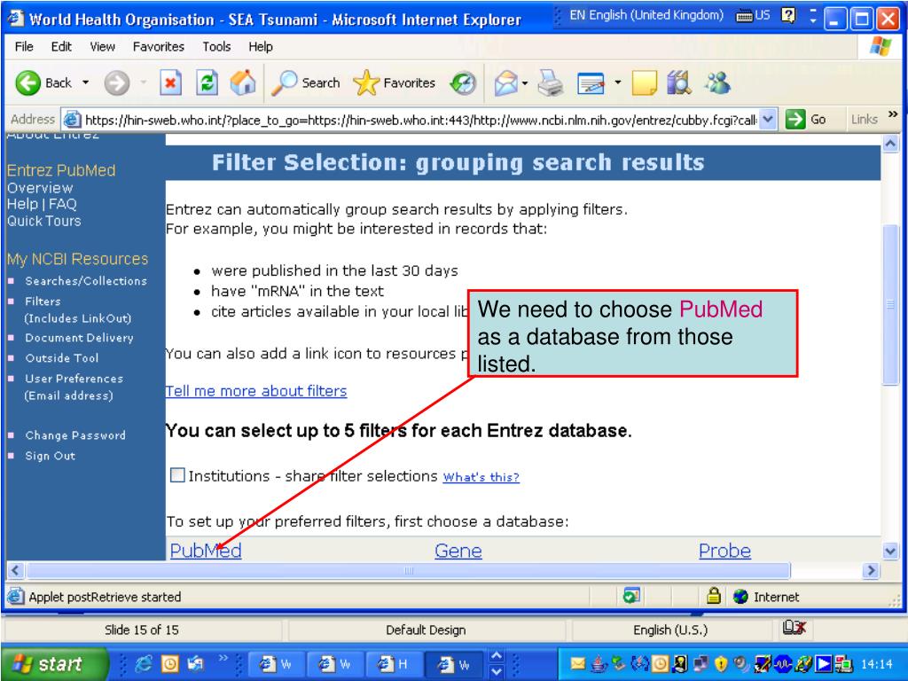Open Outside Tool sidebar item
The height and width of the screenshot is (681, 908).
[x=62, y=358]
